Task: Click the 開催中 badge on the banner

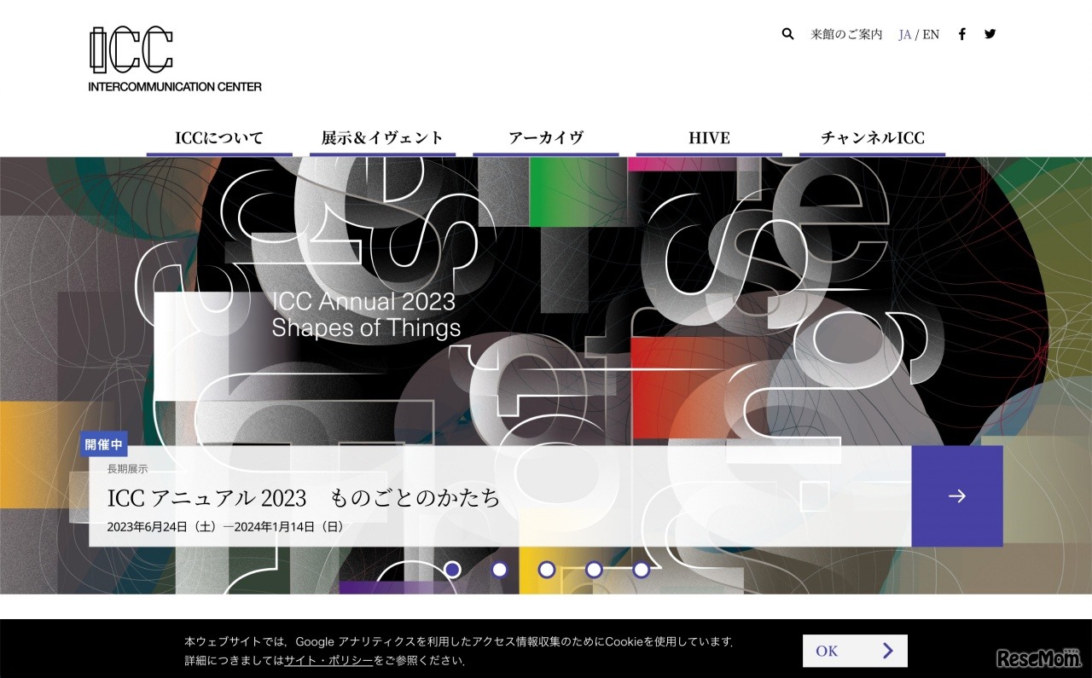Action: click(x=106, y=443)
